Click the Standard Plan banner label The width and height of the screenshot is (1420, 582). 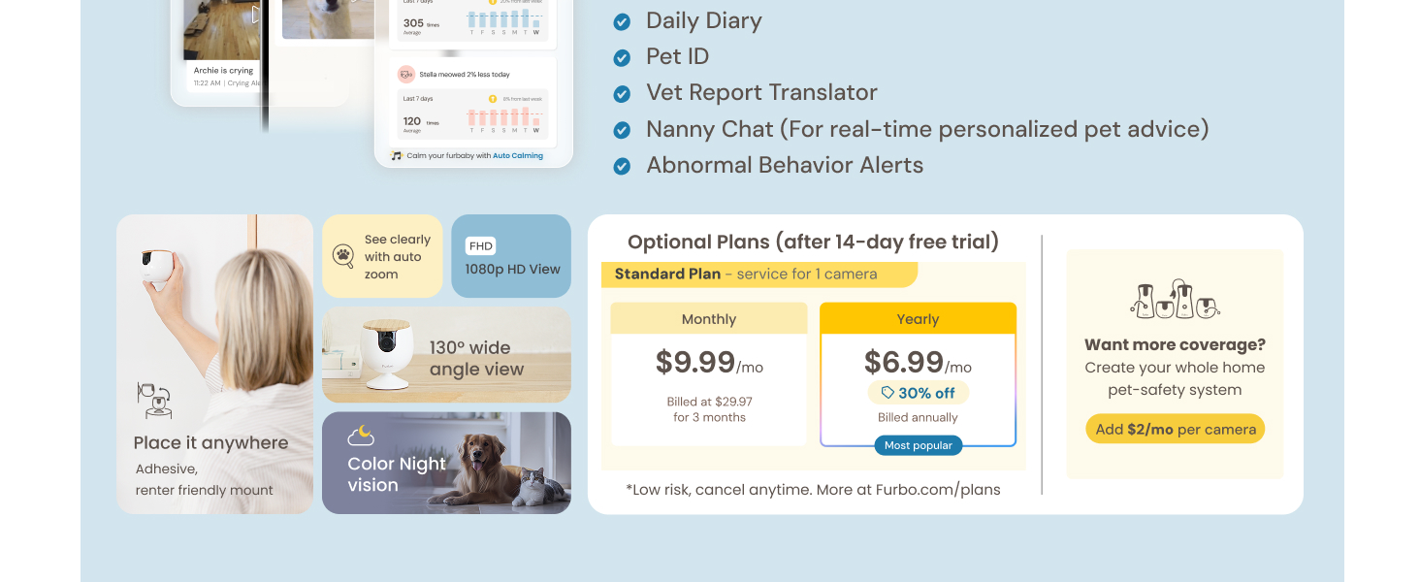pos(667,275)
